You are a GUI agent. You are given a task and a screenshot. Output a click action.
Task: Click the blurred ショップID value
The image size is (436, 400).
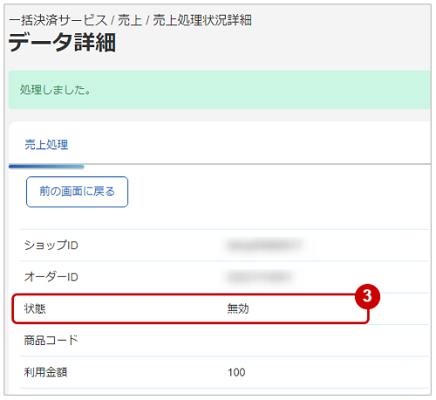click(264, 245)
